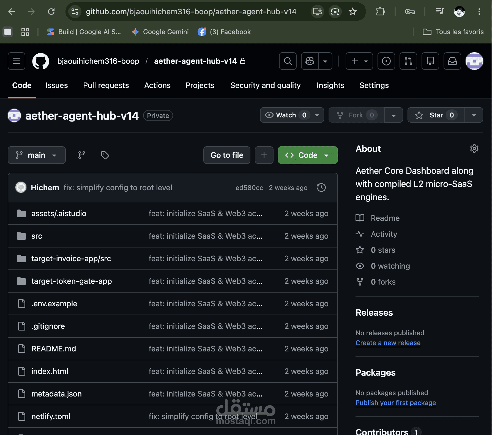Image resolution: width=492 pixels, height=435 pixels.
Task: Open the Issues circle icon in header
Action: tap(386, 61)
